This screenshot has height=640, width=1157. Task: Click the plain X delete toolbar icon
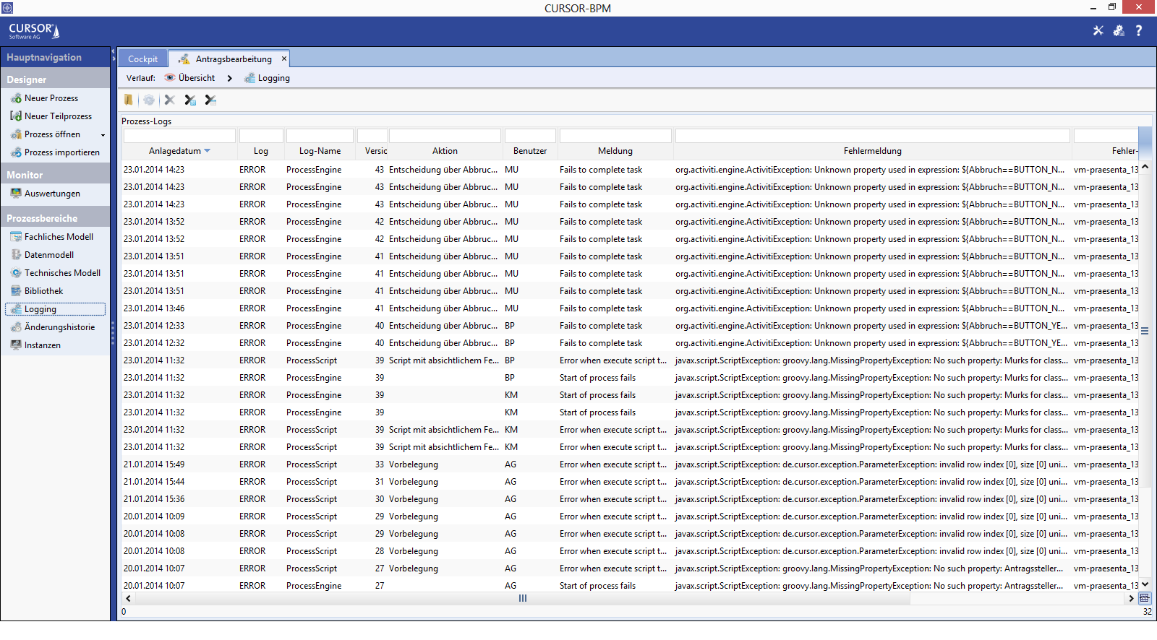170,100
